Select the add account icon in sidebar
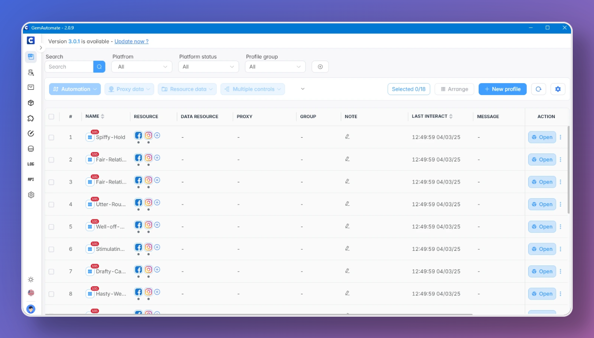Image resolution: width=594 pixels, height=338 pixels. [30, 72]
